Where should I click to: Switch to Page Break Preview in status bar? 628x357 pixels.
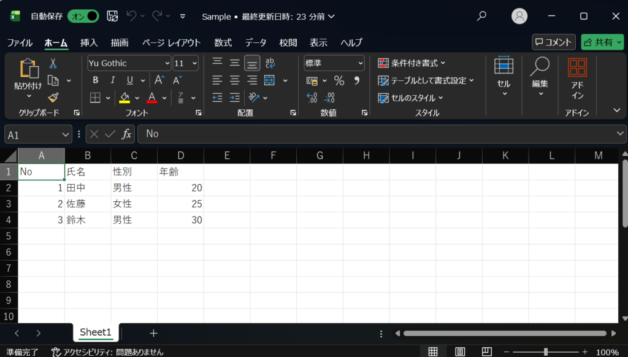pyautogui.click(x=486, y=352)
